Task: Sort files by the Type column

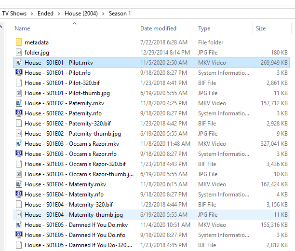Action: [204, 29]
